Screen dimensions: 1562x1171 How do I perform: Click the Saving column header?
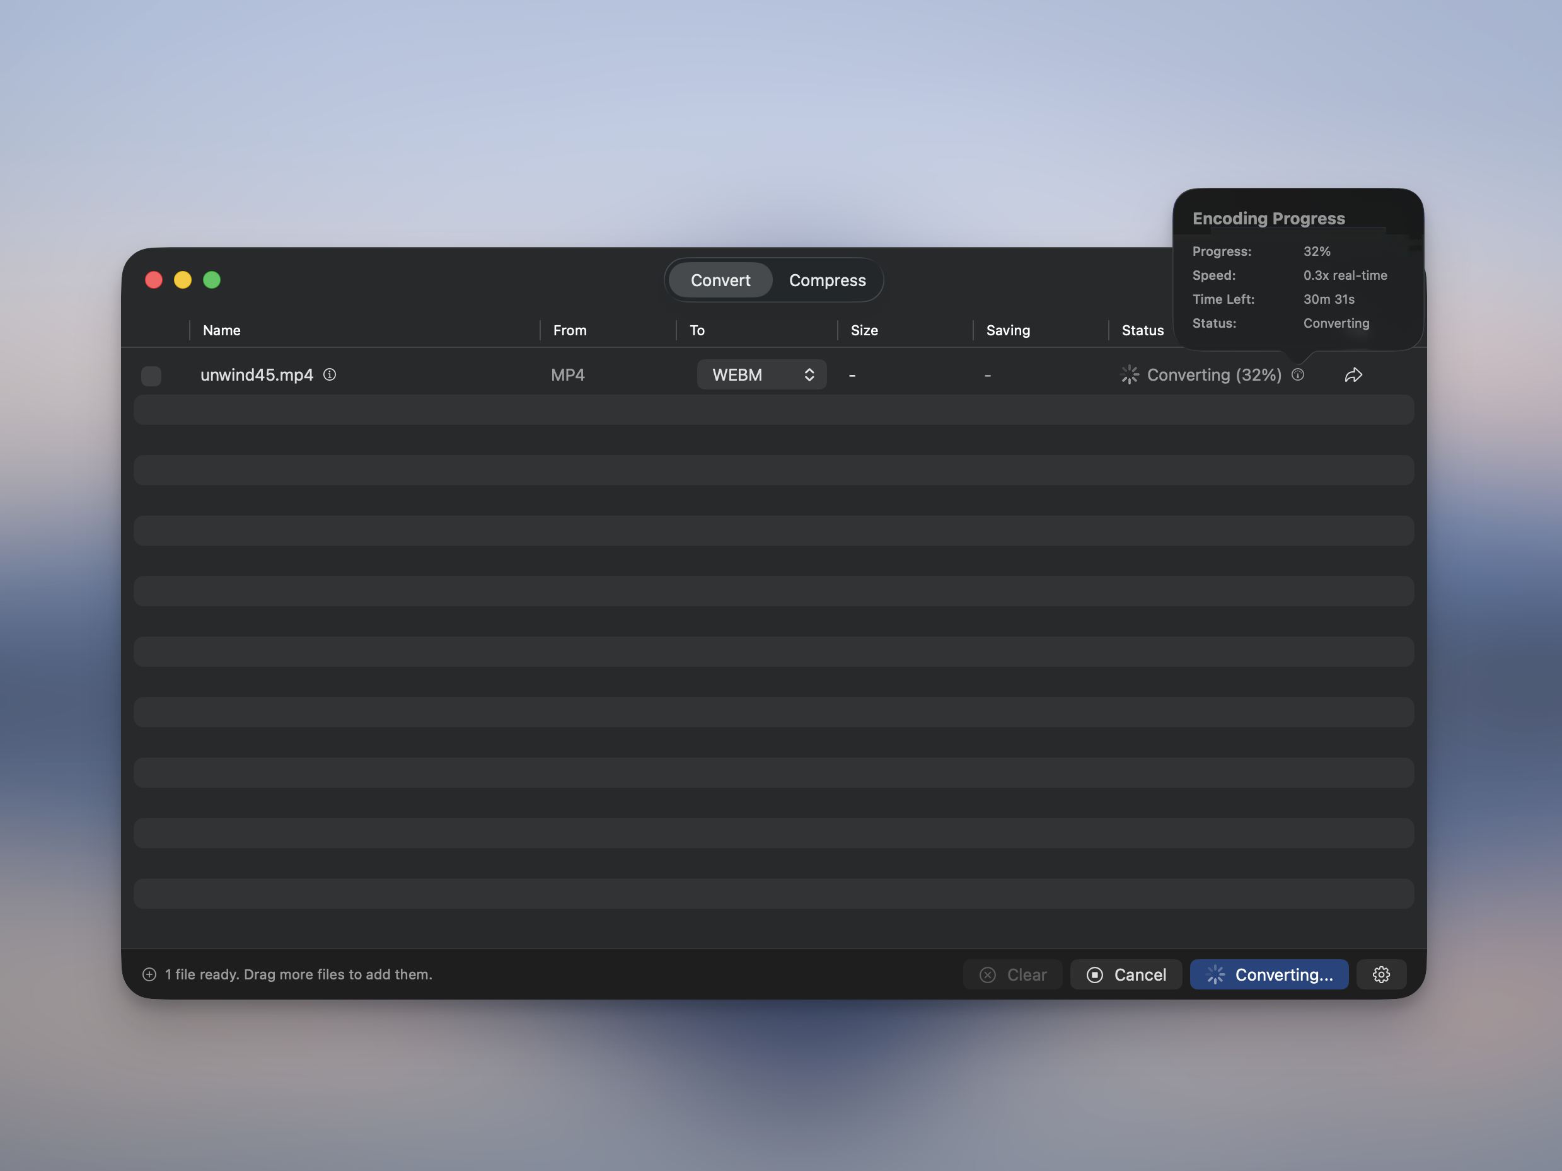click(1008, 330)
